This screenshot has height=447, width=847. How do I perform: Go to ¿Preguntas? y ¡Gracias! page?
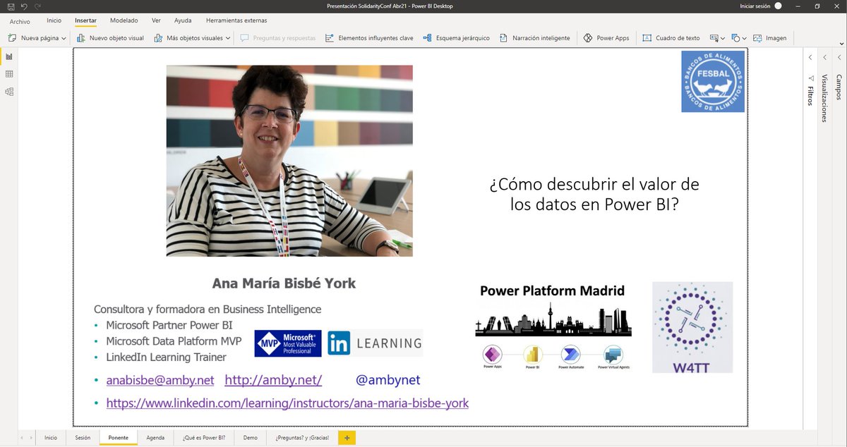tap(302, 438)
